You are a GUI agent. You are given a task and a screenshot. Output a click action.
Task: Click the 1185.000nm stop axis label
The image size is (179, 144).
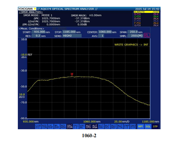click(150, 122)
